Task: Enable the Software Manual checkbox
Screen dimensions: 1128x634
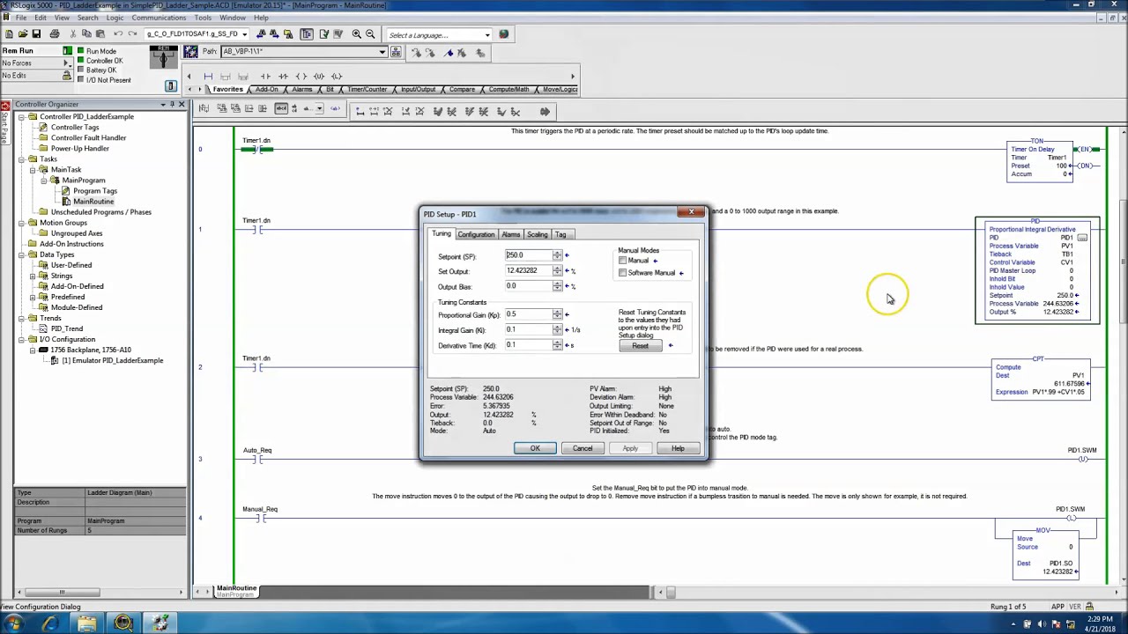Action: click(623, 273)
